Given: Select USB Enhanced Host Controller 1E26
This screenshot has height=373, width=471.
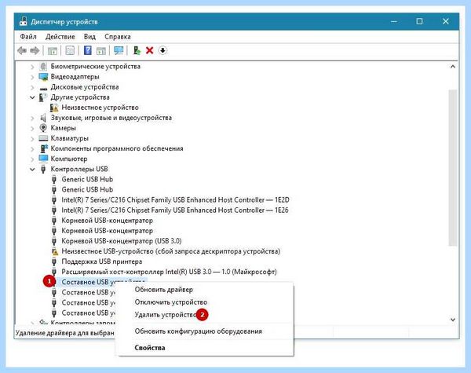Looking at the screenshot, I should pos(175,210).
